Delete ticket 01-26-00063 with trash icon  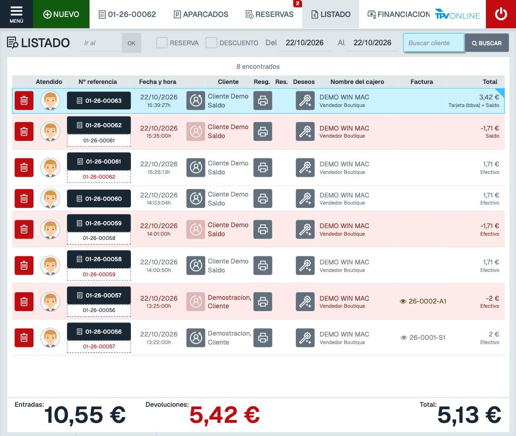click(24, 100)
